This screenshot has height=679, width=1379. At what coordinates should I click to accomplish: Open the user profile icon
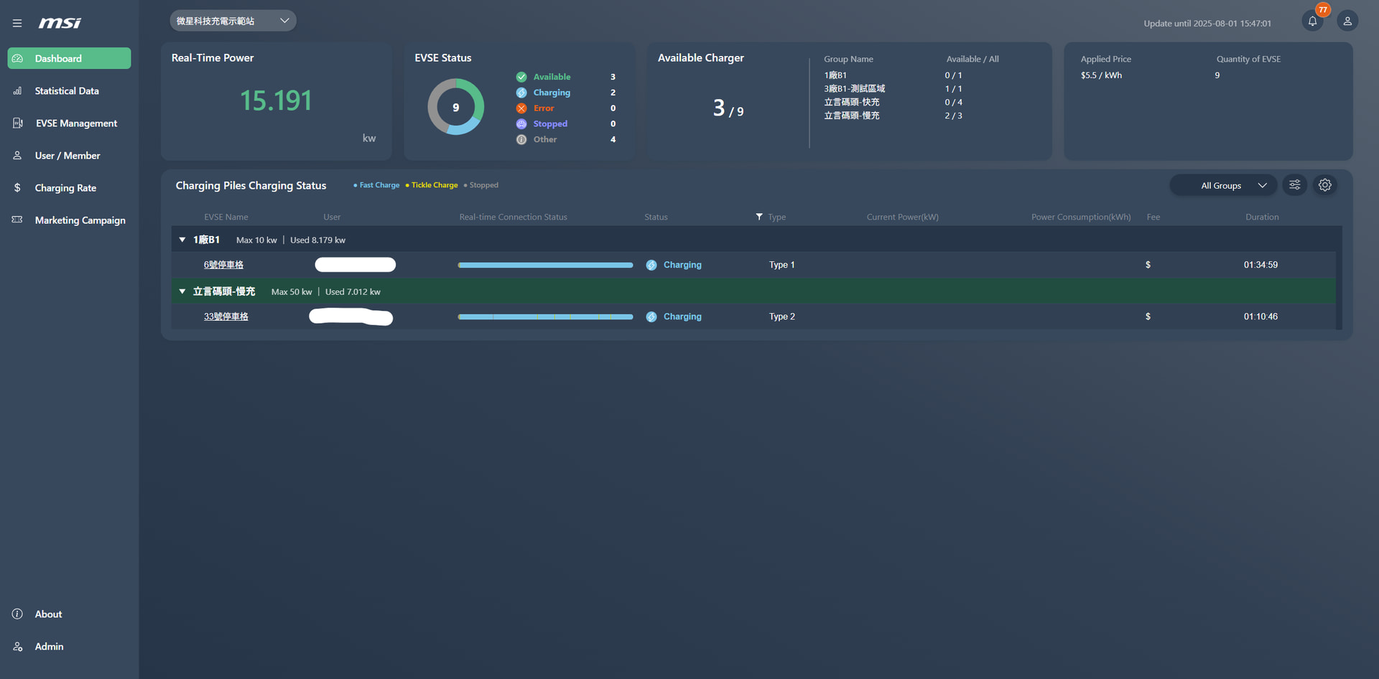(x=1347, y=22)
